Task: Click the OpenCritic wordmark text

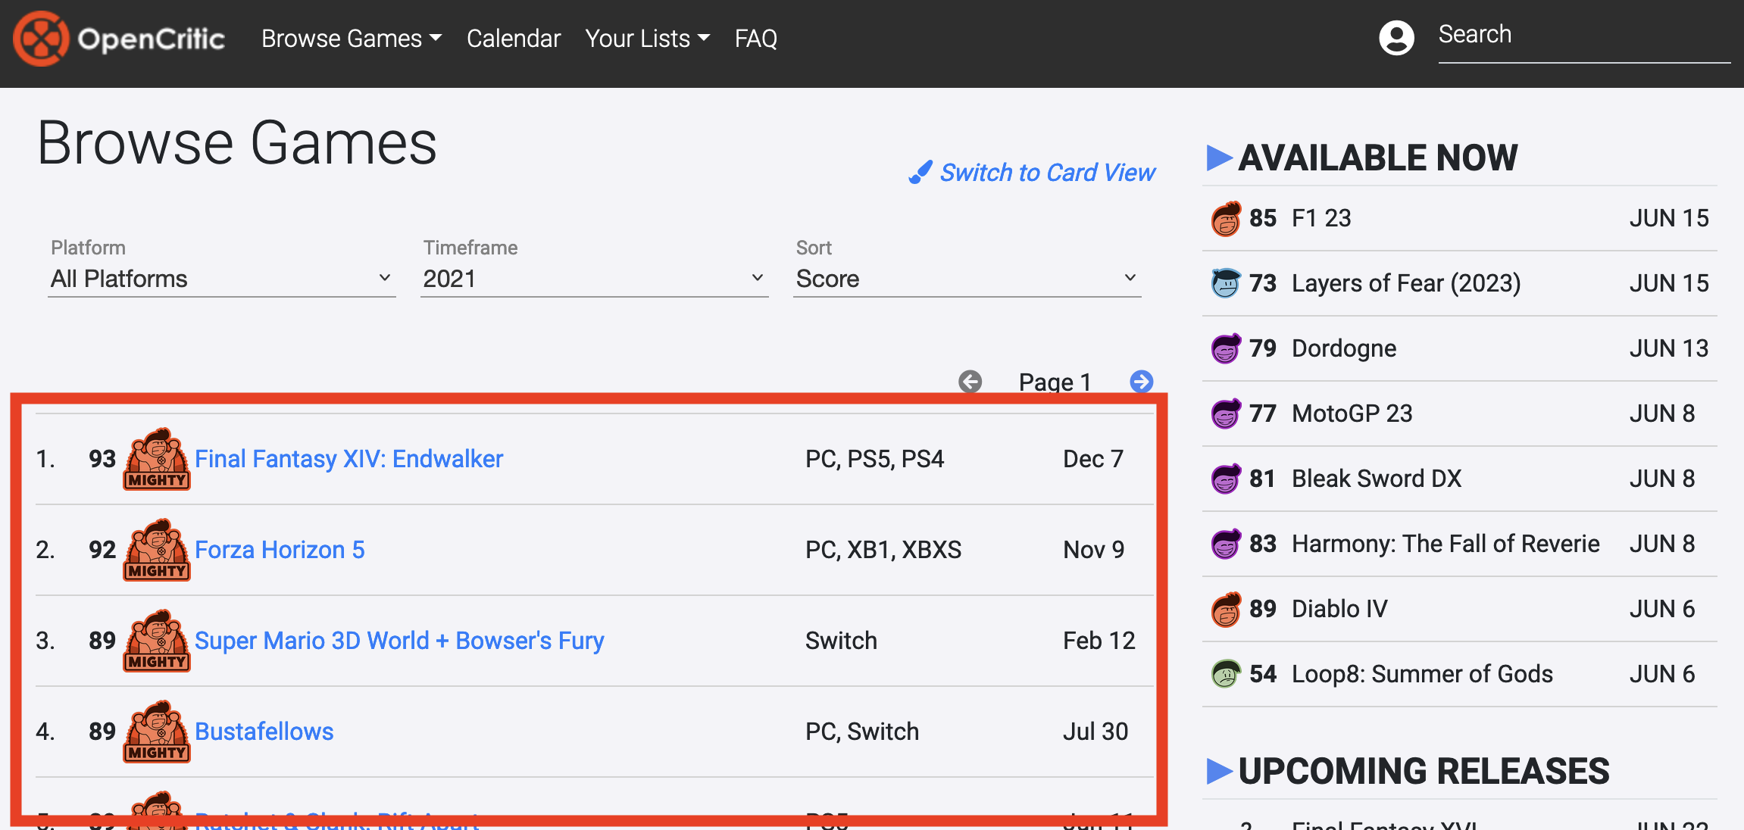Action: coord(152,39)
